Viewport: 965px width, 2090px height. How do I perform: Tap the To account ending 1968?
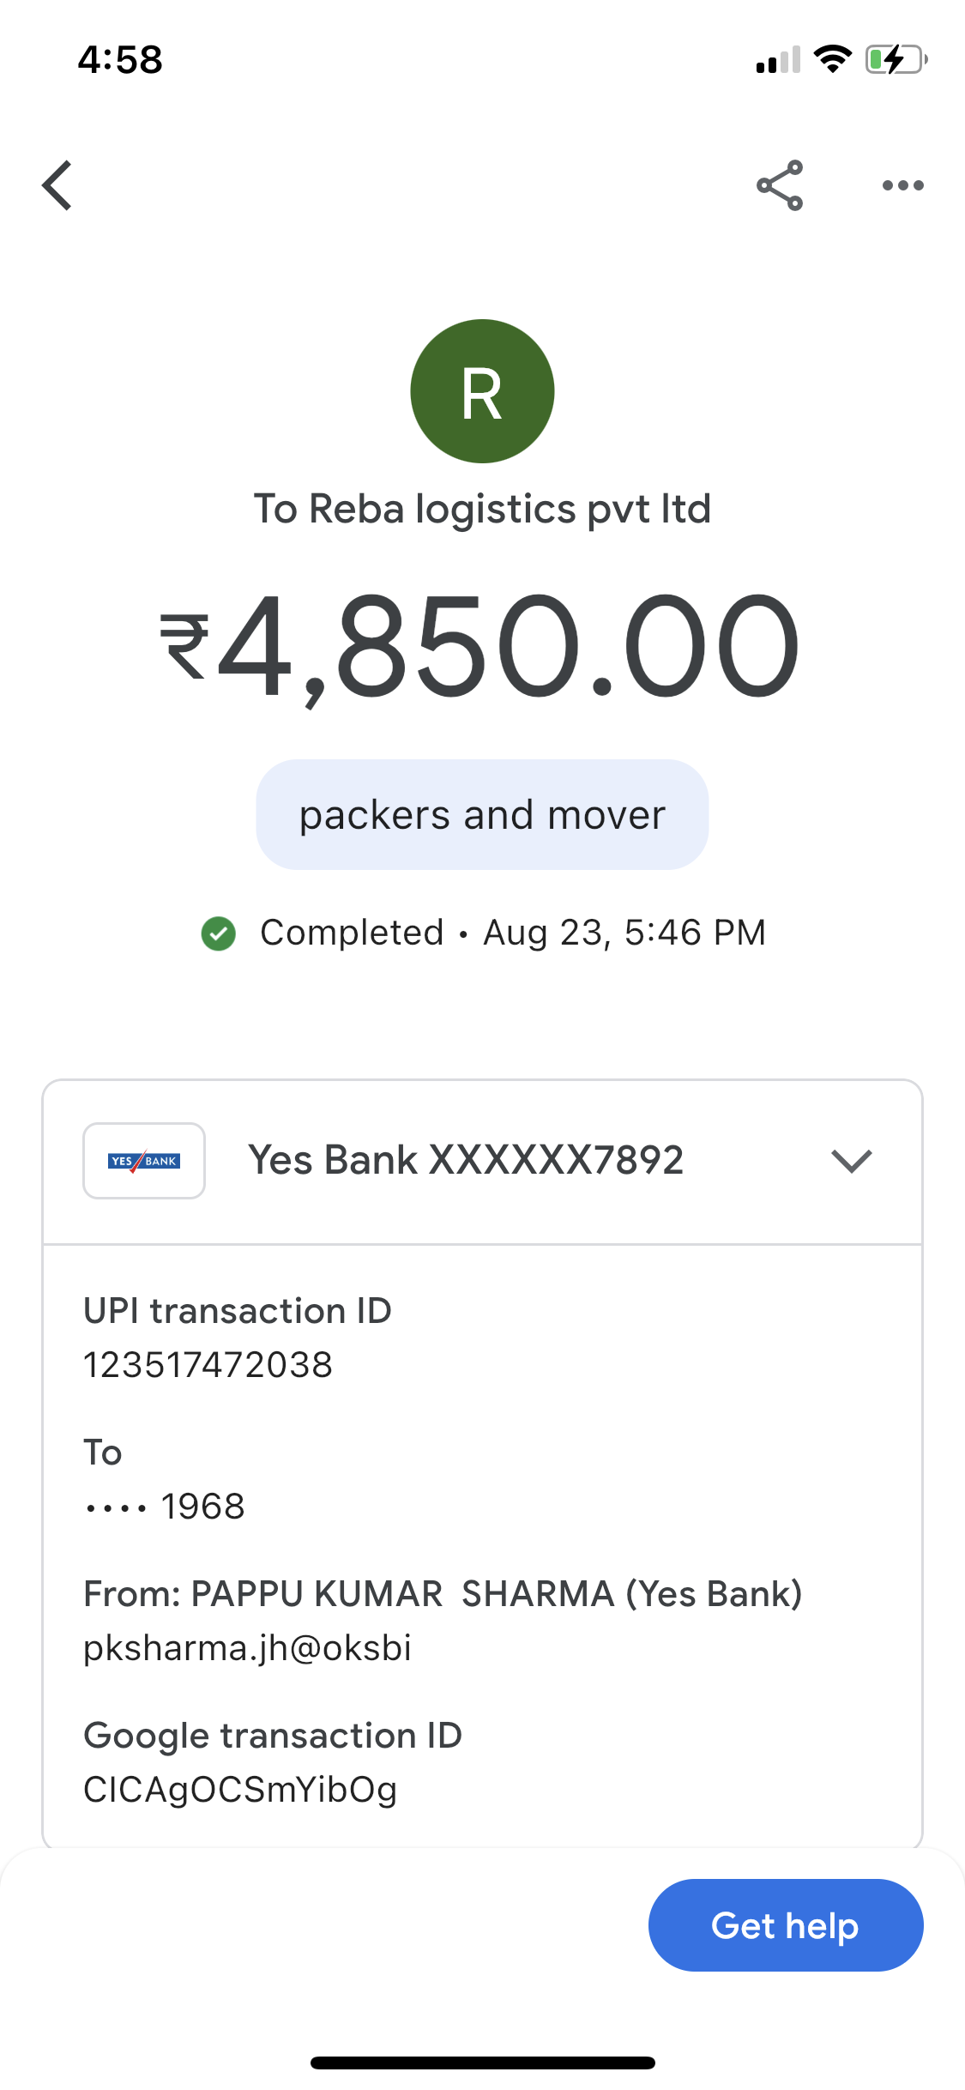pos(165,1507)
